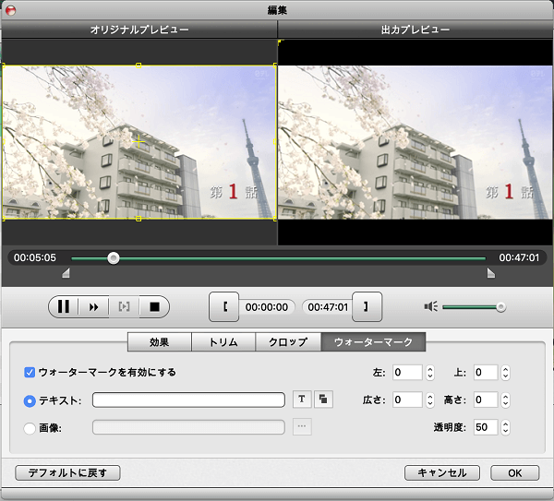Adjust the 高さ value stepper
Image resolution: width=554 pixels, height=501 pixels.
[x=506, y=400]
